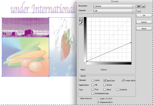Click the corn and eggs image
This screenshot has height=105, width=153.
click(25, 57)
